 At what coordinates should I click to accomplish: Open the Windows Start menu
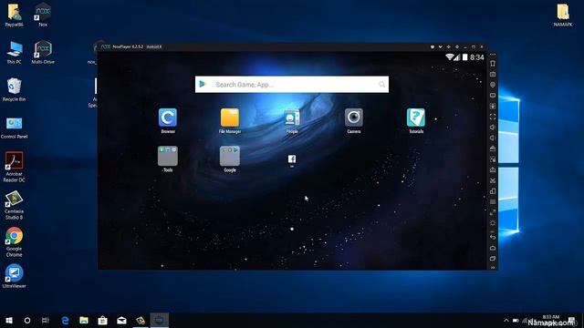pos(9,320)
